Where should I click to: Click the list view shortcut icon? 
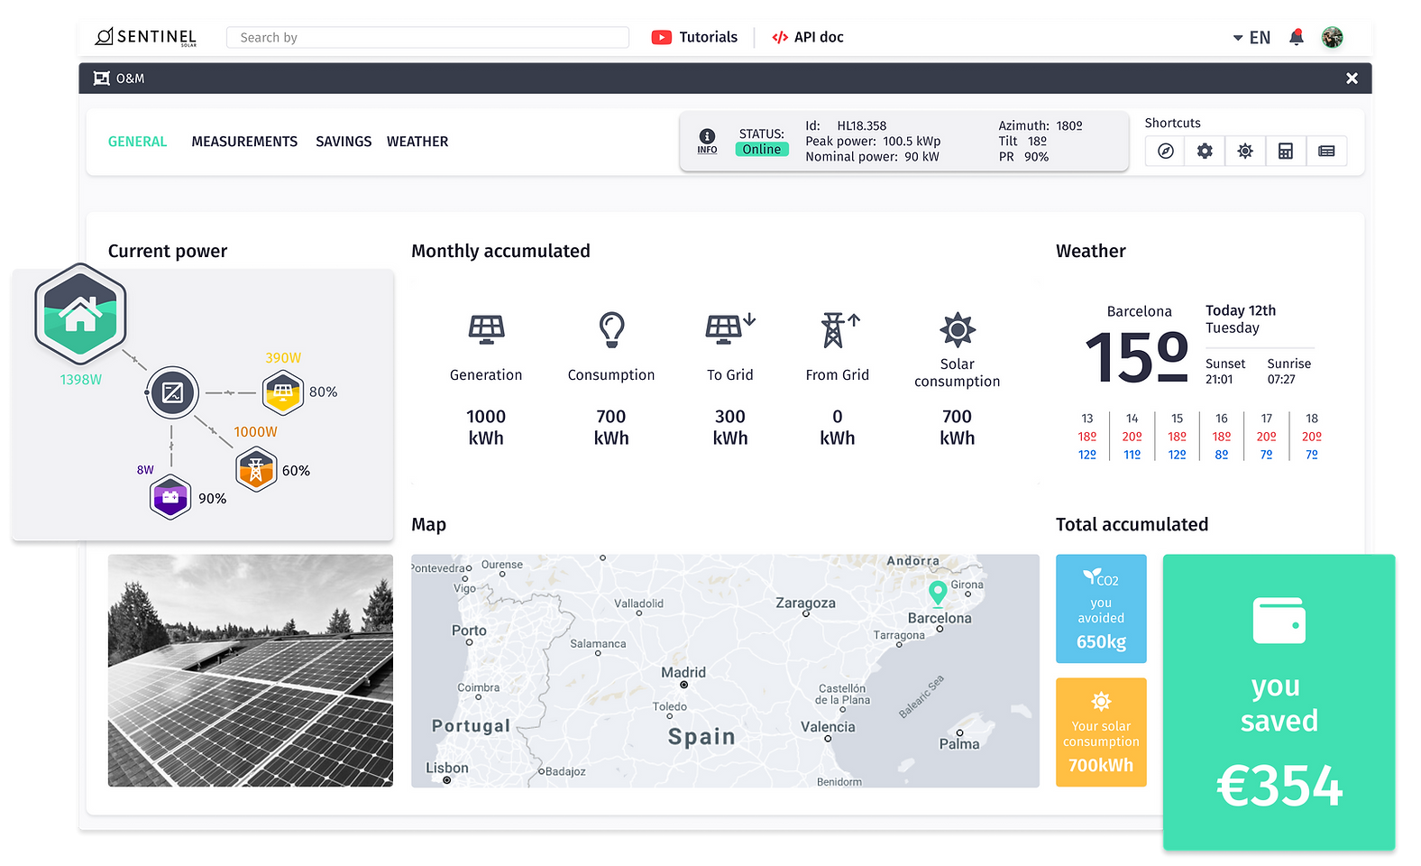[1326, 152]
